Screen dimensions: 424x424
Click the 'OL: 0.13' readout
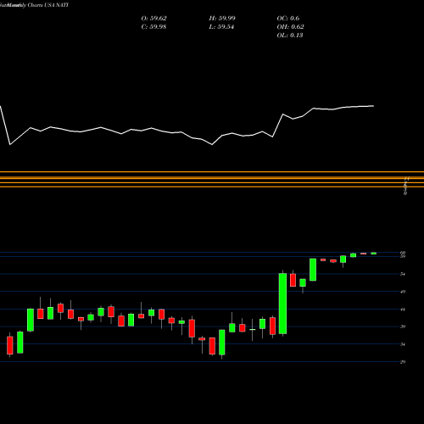(x=290, y=36)
